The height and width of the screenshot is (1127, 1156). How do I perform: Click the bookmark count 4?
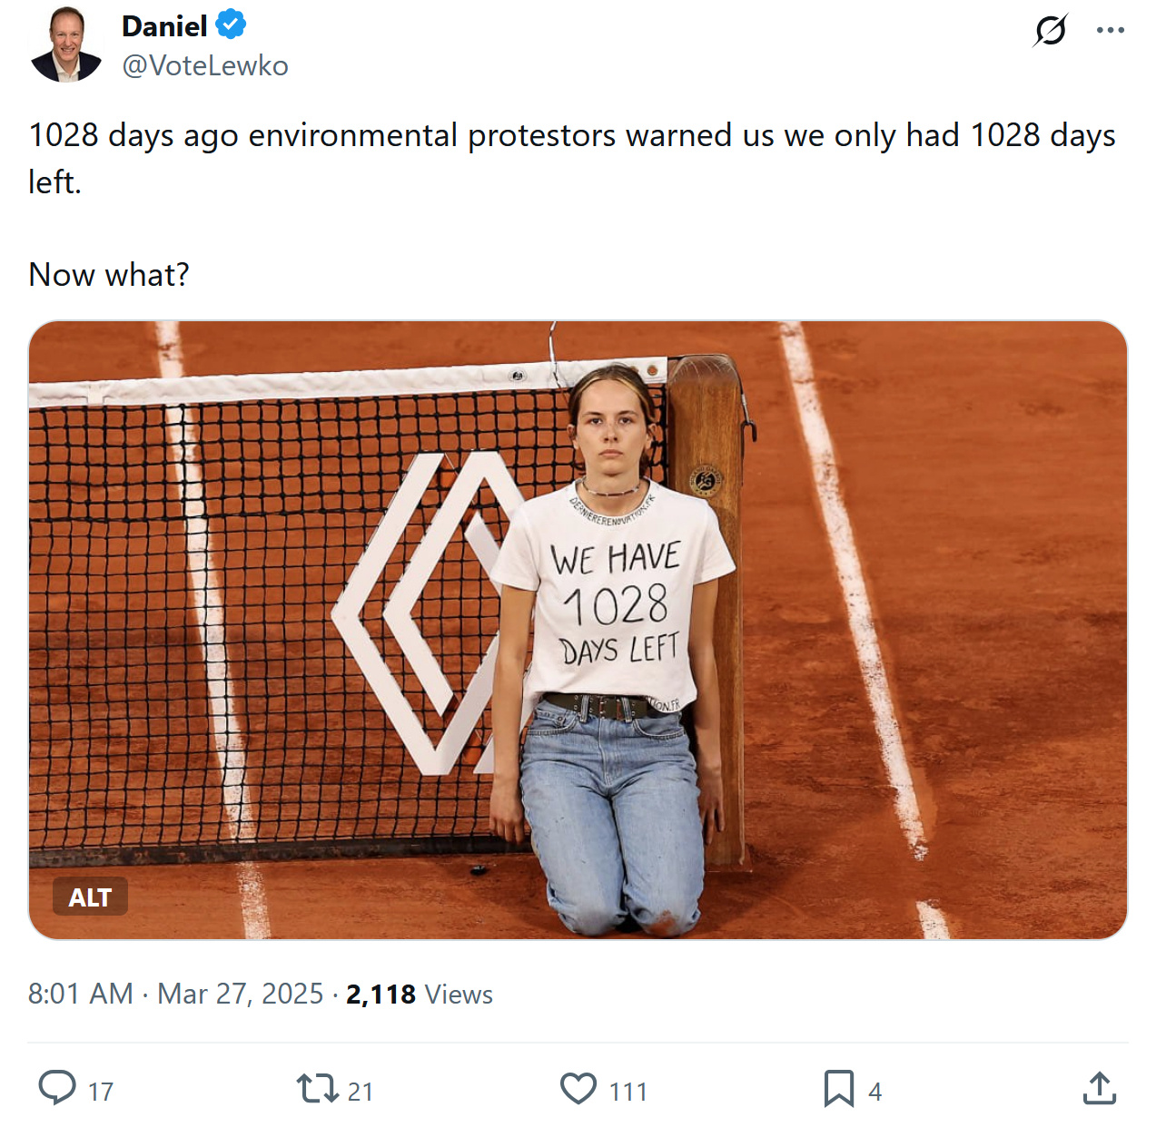874,1092
